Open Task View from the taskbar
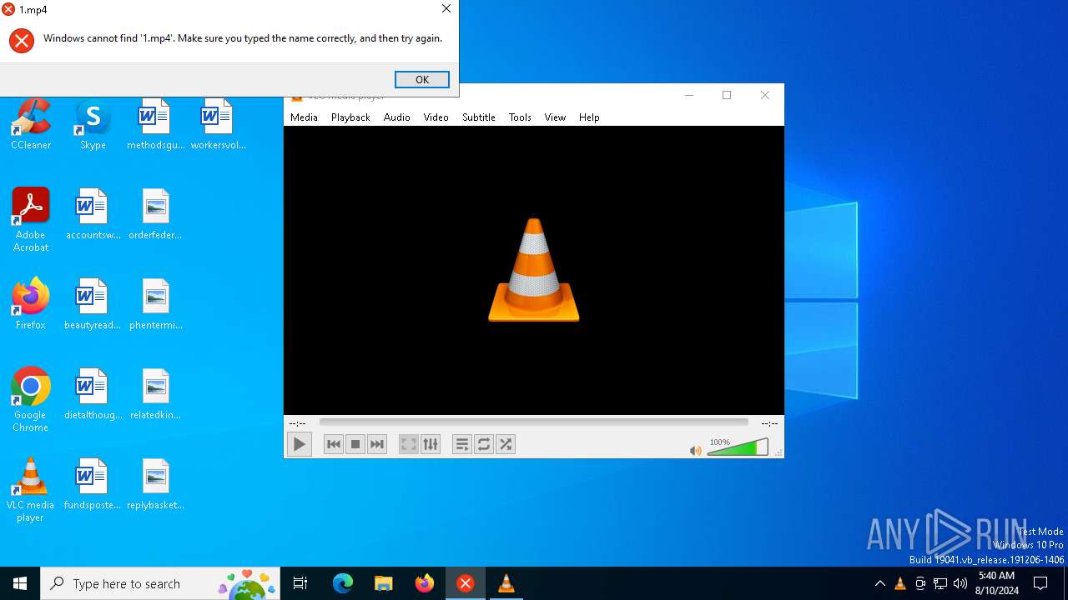This screenshot has width=1068, height=600. point(300,583)
